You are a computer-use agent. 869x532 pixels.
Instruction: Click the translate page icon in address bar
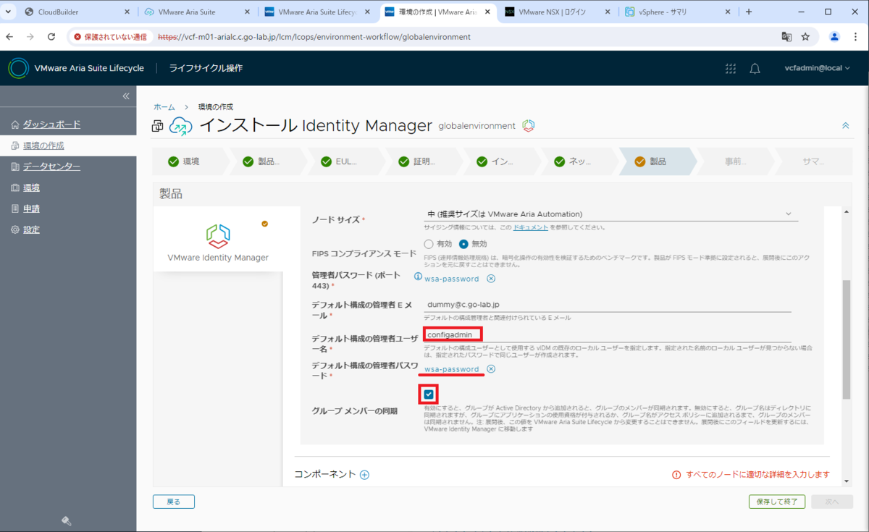(786, 36)
